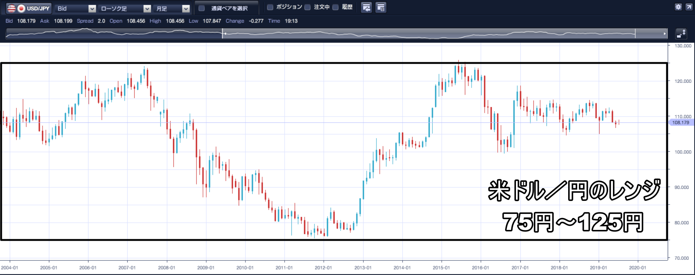Click the 70.000 price axis label
Image resolution: width=695 pixels, height=275 pixels.
(x=682, y=258)
